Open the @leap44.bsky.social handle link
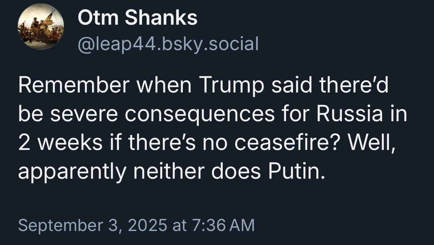Viewport: 434px width, 245px height. (x=168, y=44)
